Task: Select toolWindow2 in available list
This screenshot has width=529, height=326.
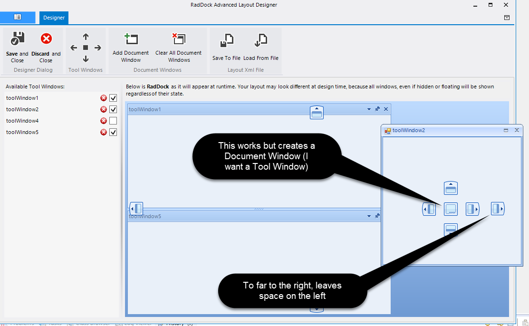Action: 22,109
